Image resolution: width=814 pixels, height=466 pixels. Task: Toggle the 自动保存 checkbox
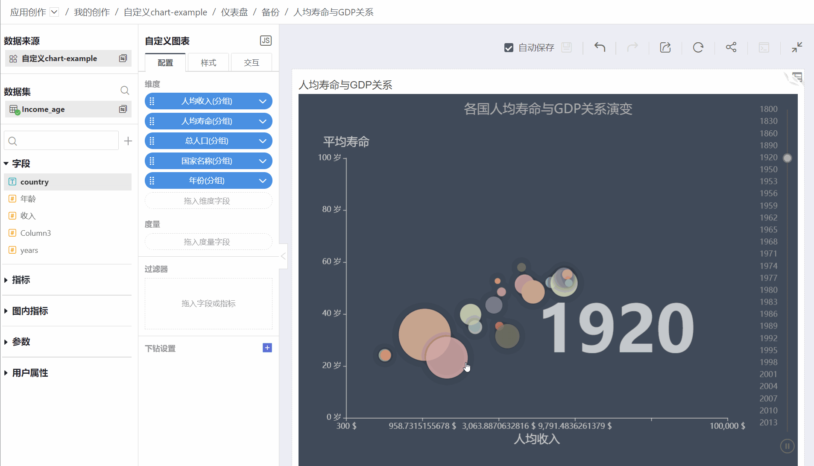(509, 47)
